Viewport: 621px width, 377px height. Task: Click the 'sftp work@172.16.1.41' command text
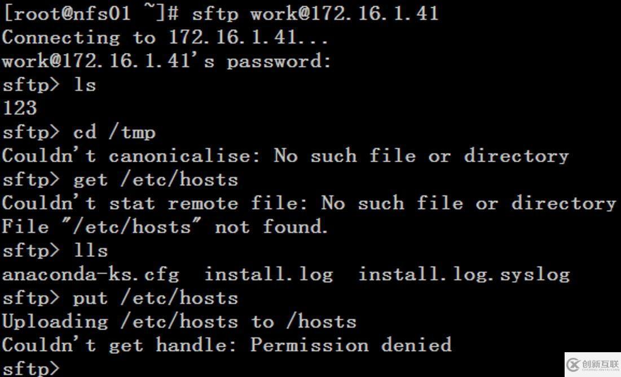(x=315, y=14)
